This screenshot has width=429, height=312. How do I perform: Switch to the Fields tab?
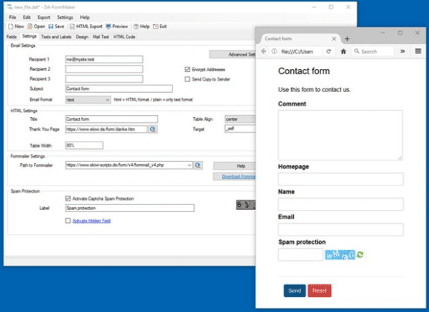11,37
